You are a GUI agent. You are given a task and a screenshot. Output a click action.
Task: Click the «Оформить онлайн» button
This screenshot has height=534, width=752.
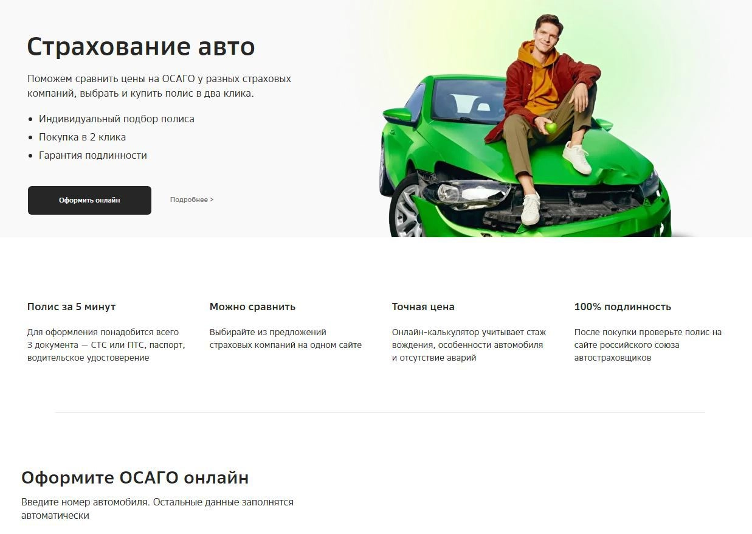tap(89, 200)
